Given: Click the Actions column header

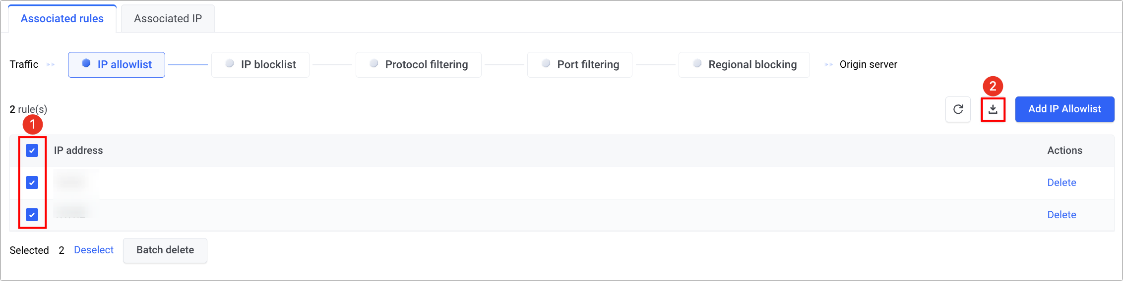Looking at the screenshot, I should [1064, 150].
